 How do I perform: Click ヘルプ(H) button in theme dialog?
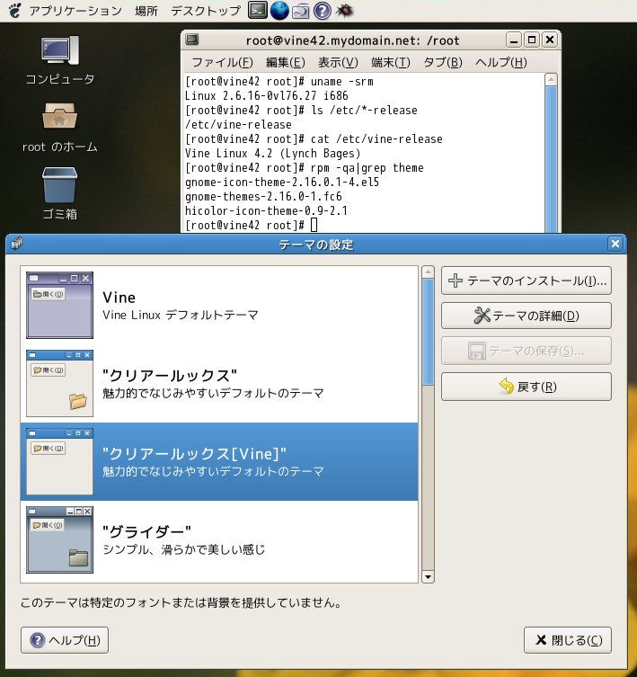click(x=65, y=640)
